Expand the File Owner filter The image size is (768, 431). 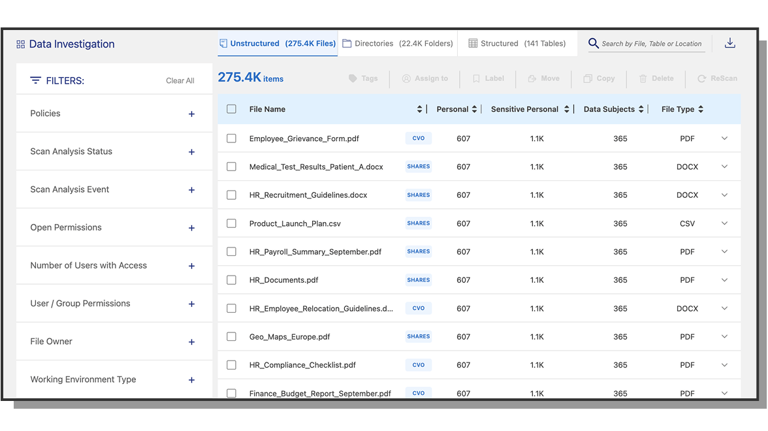click(x=191, y=341)
